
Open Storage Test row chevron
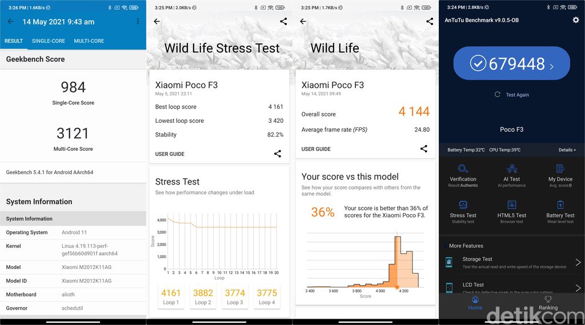(578, 262)
